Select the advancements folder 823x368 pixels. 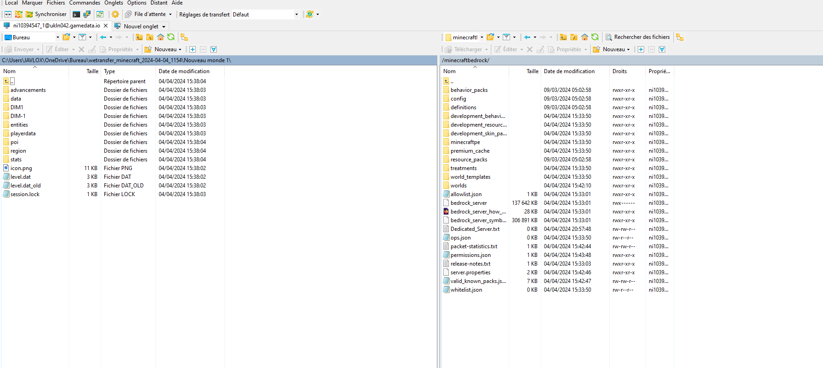(28, 90)
